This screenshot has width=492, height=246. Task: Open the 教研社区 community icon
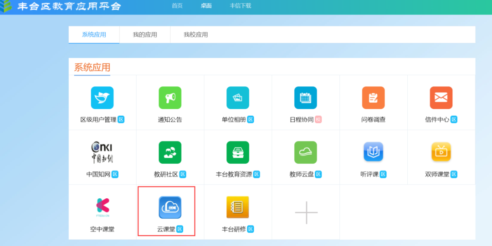(x=170, y=152)
